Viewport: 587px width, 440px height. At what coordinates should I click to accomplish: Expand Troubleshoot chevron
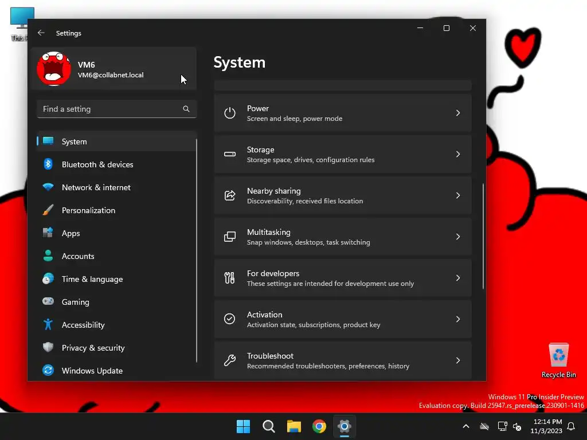tap(458, 360)
